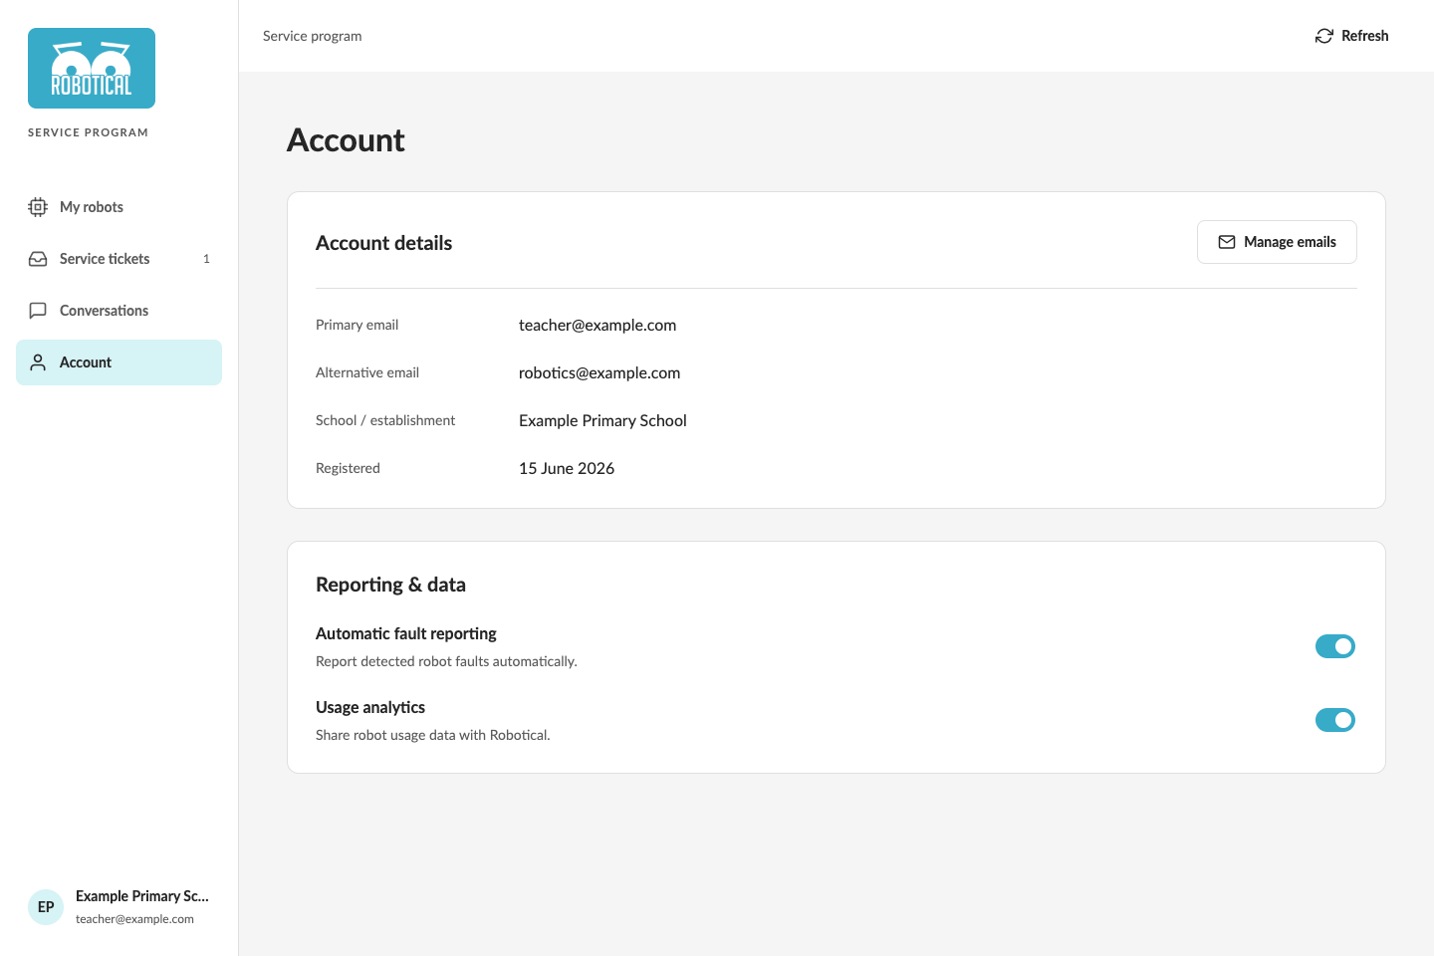Go to Service tickets
Image resolution: width=1434 pixels, height=956 pixels.
click(x=119, y=259)
